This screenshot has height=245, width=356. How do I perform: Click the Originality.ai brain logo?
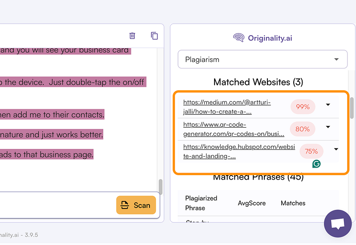[239, 38]
